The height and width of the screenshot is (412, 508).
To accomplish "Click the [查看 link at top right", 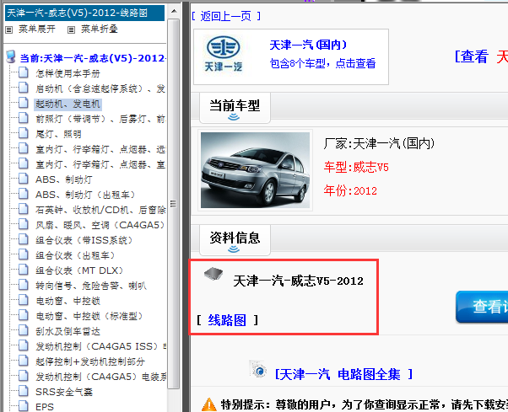I will pos(472,56).
